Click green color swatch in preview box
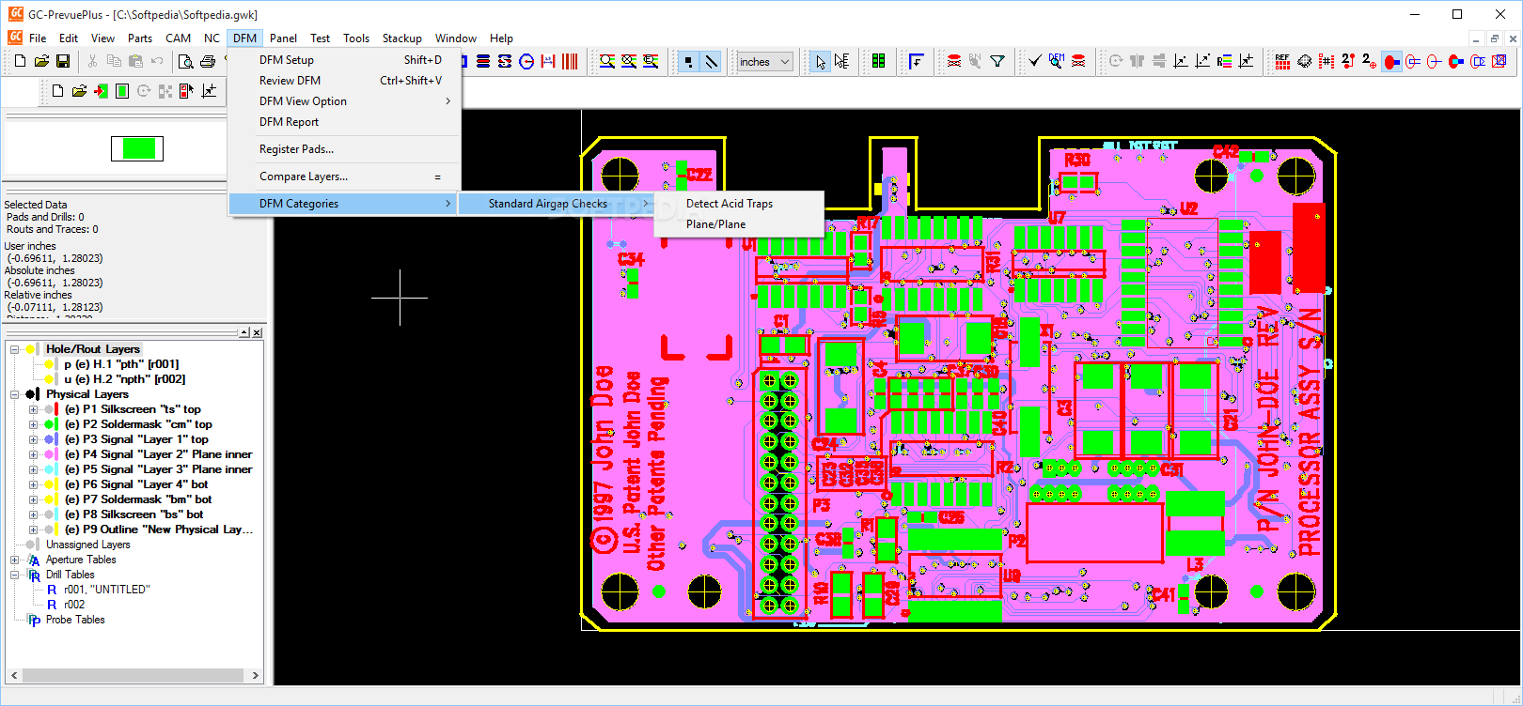 coord(138,148)
